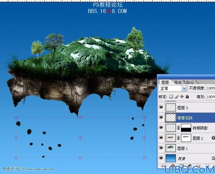The image size is (215, 174).
Task: Click the bottom-right transform handle
Action: coord(144,158)
